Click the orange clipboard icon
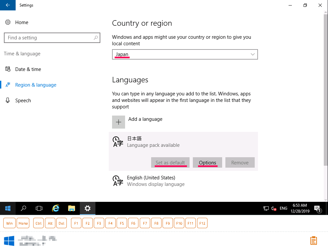 click(313, 240)
